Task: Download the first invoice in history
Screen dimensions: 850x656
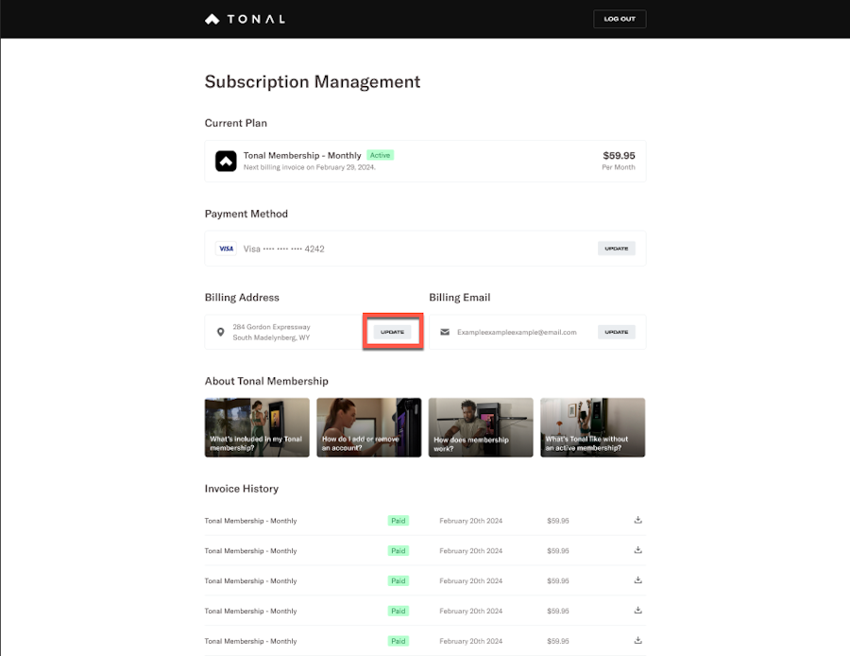Action: (638, 520)
